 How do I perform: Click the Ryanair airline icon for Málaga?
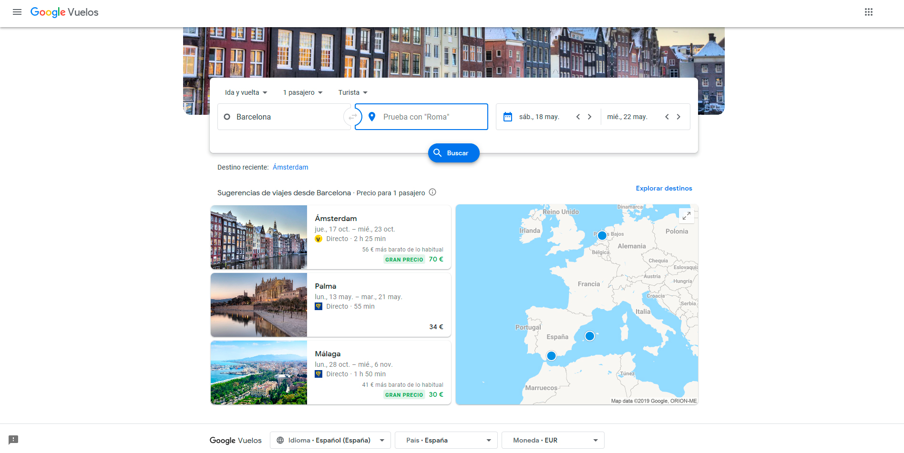coord(318,374)
